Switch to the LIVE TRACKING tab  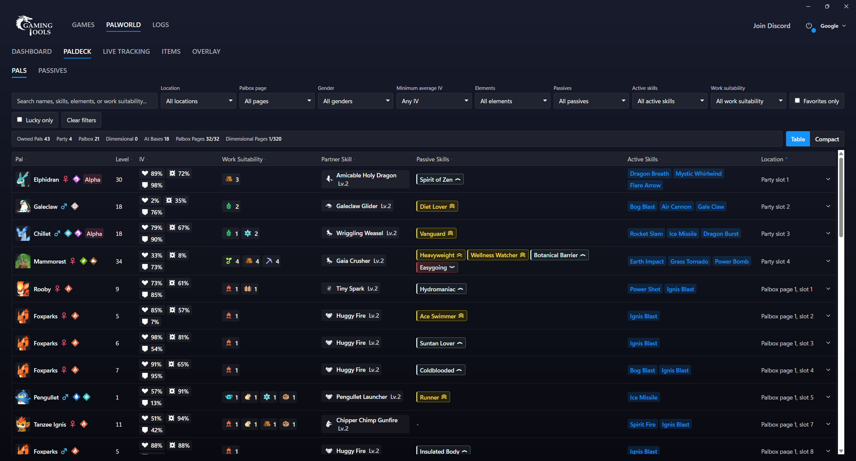click(x=126, y=51)
